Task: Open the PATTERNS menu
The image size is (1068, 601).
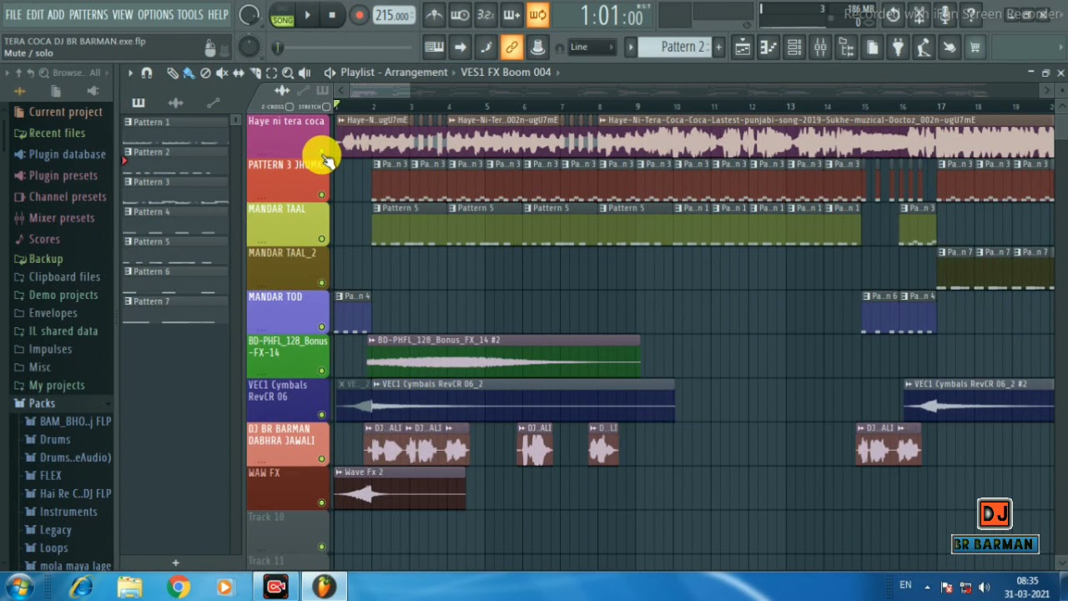Action: [88, 15]
